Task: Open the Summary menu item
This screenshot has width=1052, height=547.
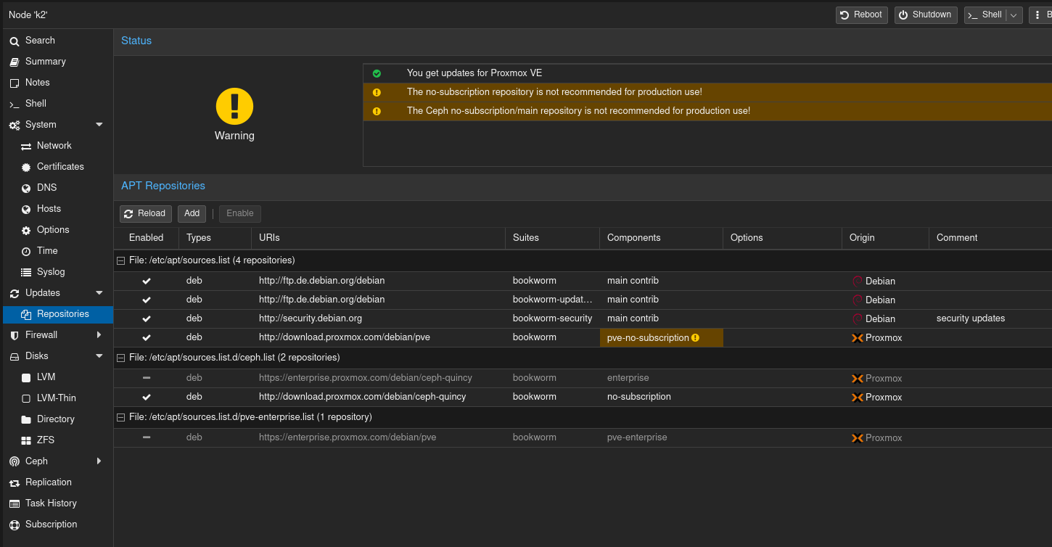Action: (x=45, y=62)
